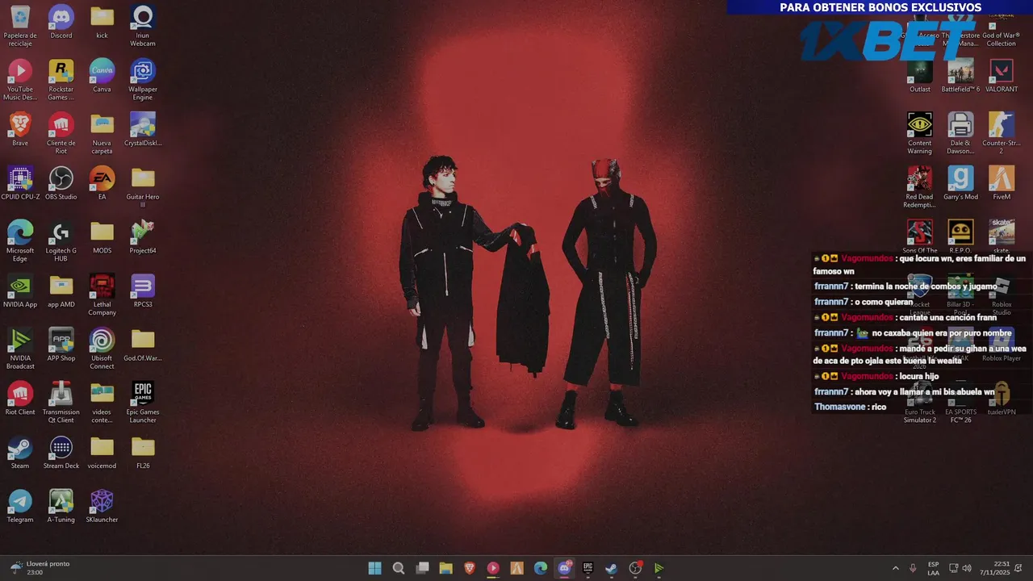Open the Lloverá pronto weather widget
The image size is (1033, 581).
[x=39, y=568]
